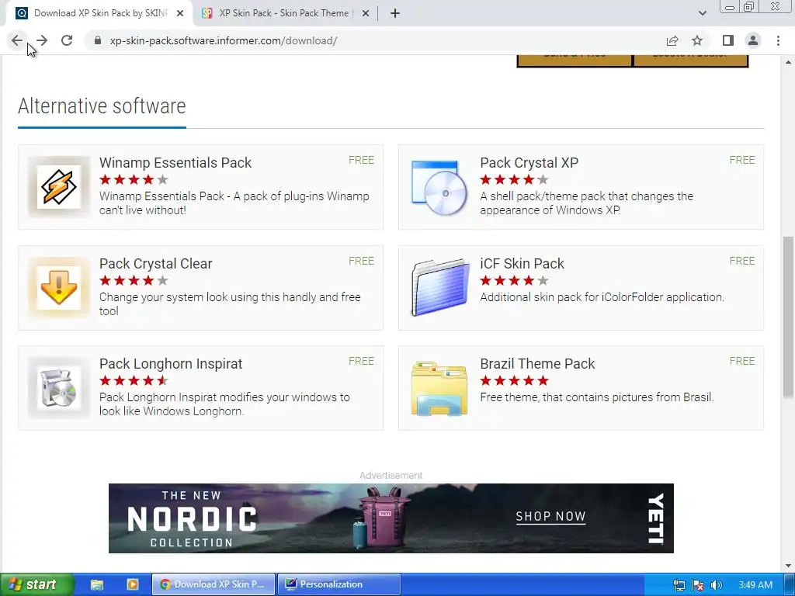Click the Pack Longhorn Inspirat icon
This screenshot has height=596, width=795.
pyautogui.click(x=59, y=388)
